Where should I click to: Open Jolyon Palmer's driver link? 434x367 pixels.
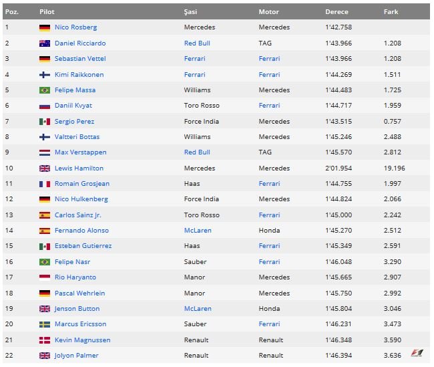(x=76, y=356)
